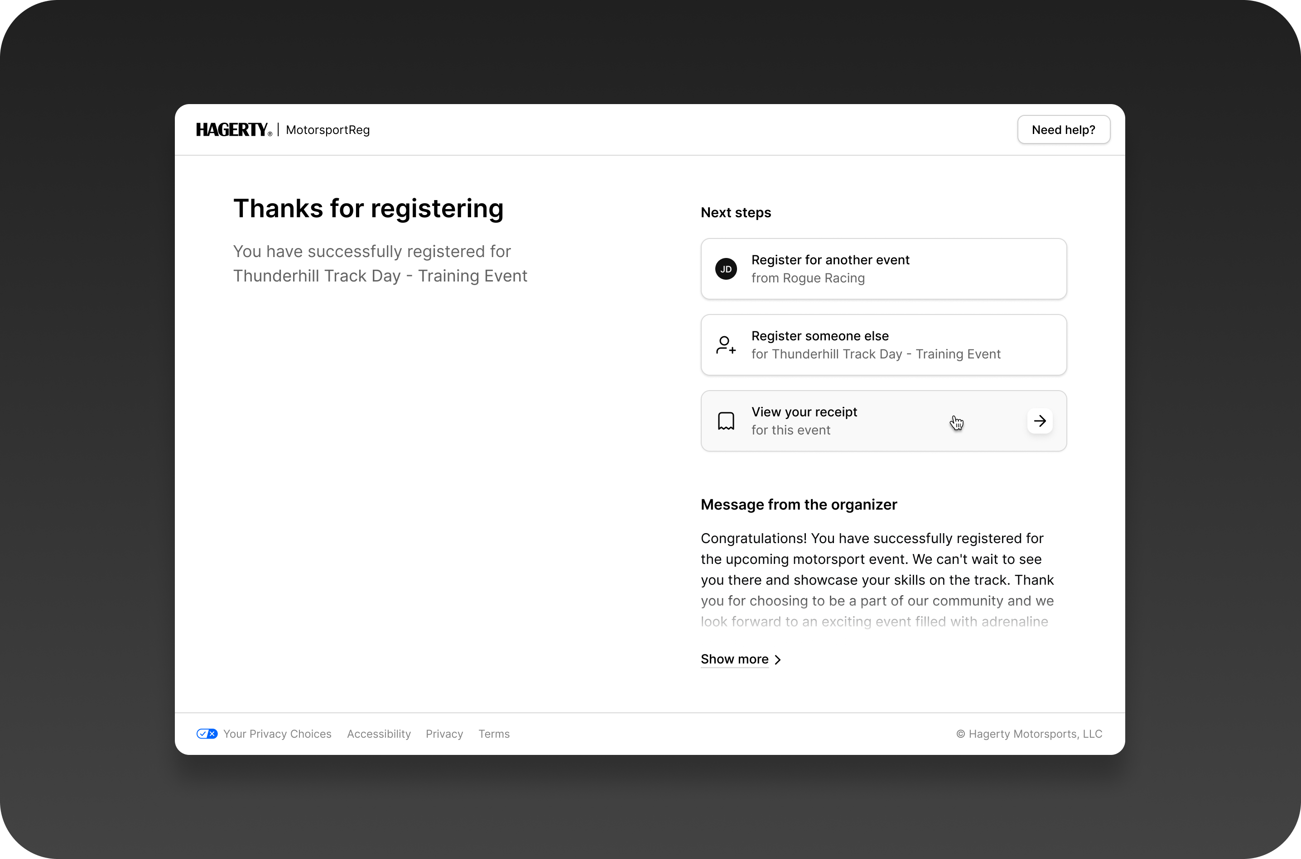Image resolution: width=1301 pixels, height=859 pixels.
Task: Click the show more chevron expander
Action: 778,659
